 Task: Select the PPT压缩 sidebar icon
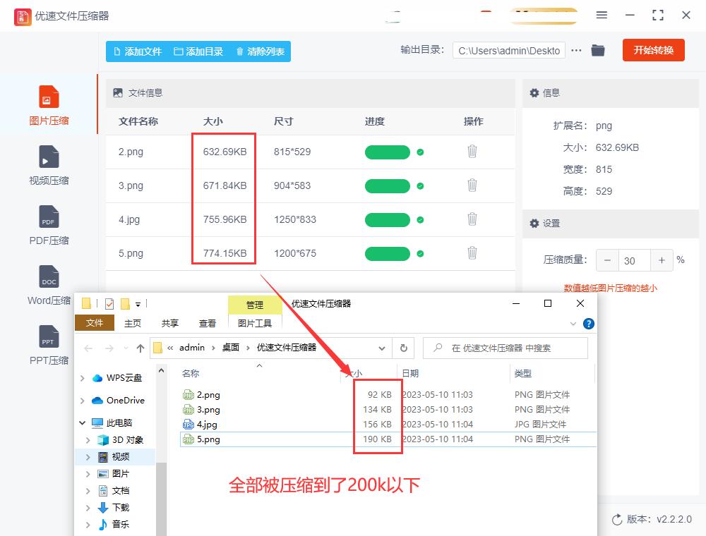click(47, 346)
